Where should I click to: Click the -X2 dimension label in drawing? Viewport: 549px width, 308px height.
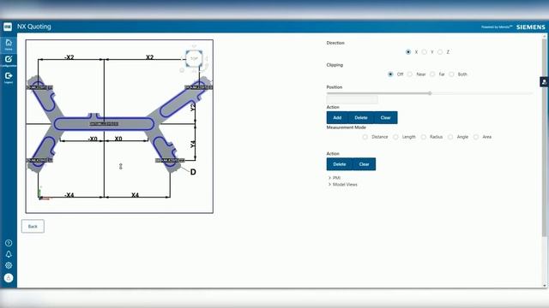[69, 57]
